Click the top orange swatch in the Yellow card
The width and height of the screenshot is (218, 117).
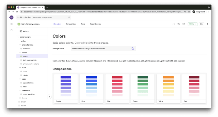[x=168, y=77]
